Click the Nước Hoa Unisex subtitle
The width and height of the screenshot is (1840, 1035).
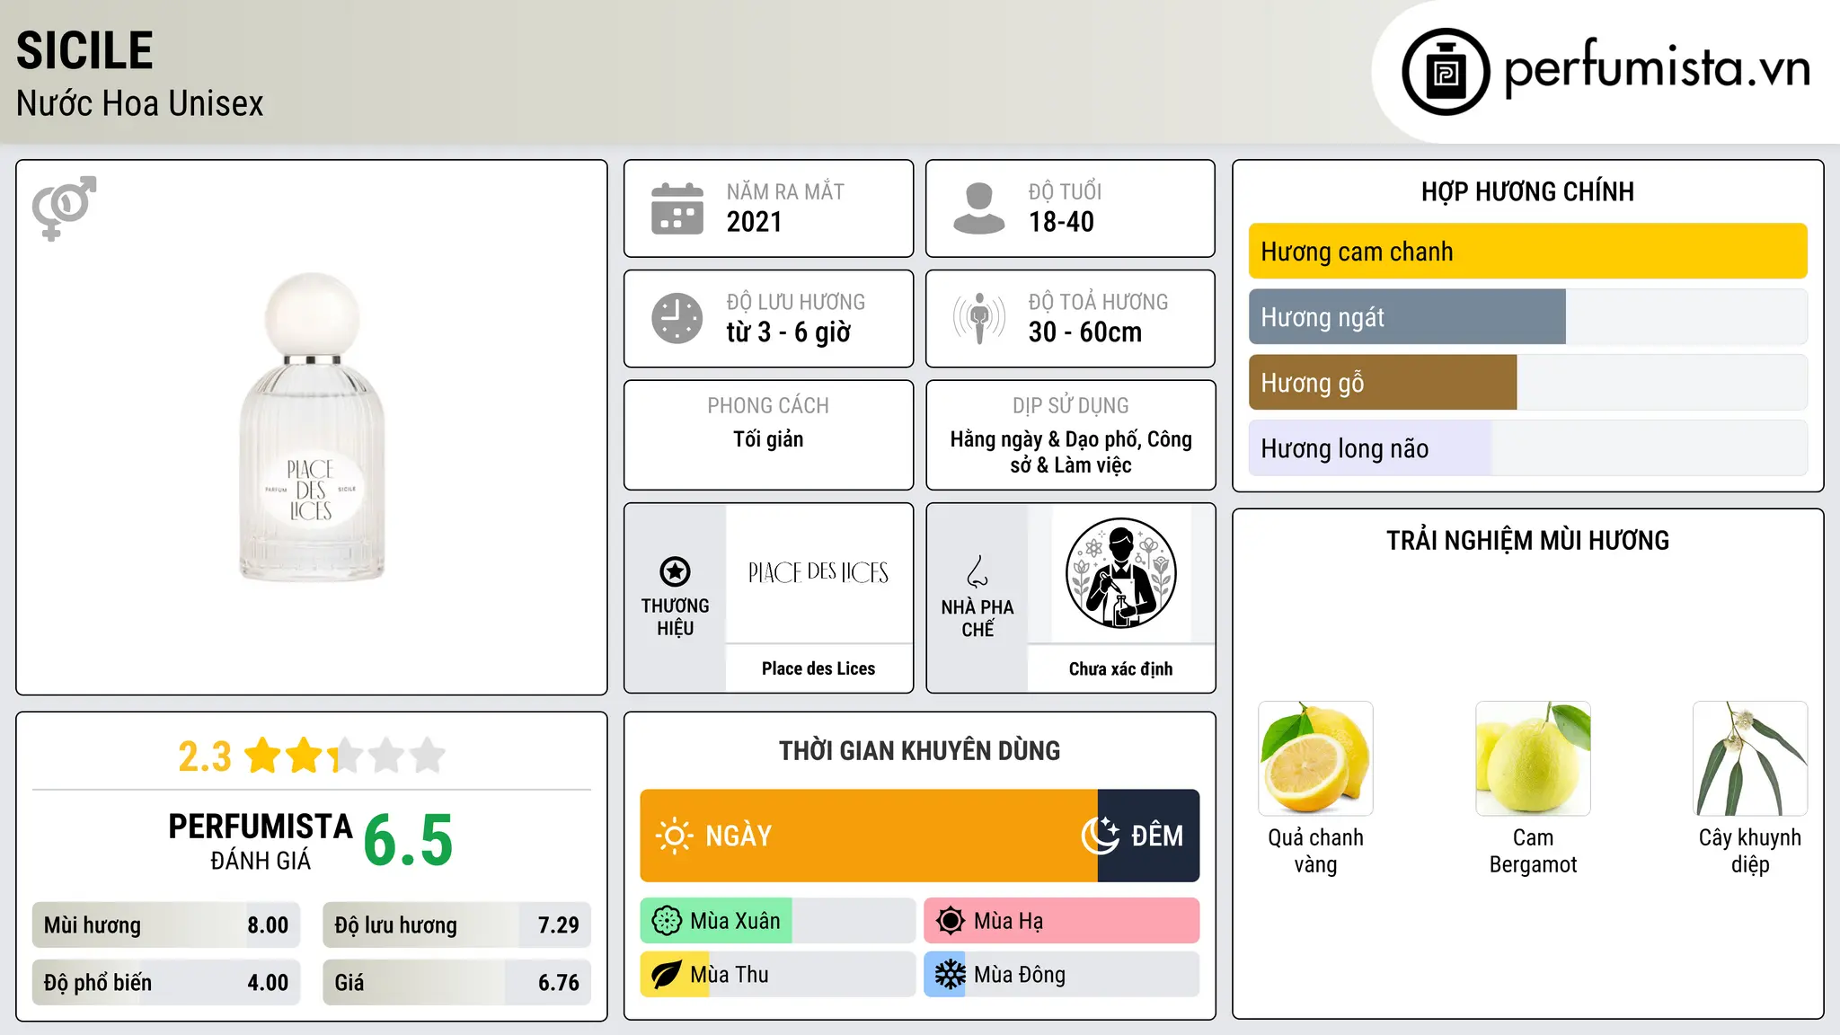[x=139, y=103]
